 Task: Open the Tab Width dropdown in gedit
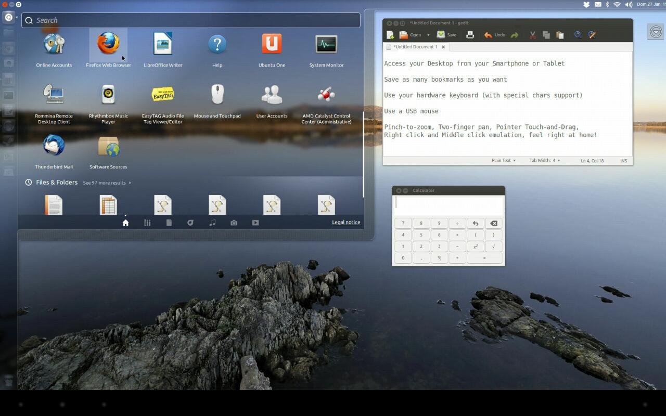tap(544, 160)
